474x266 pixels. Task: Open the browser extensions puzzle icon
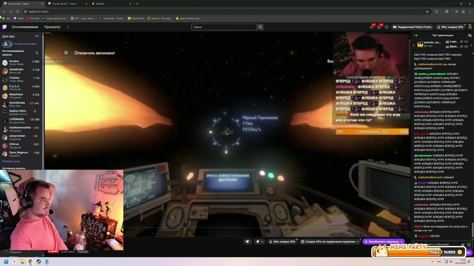(437, 11)
